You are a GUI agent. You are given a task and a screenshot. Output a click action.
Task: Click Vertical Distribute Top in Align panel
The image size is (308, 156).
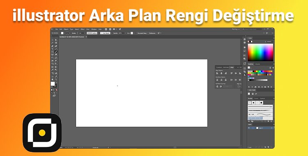click(217, 80)
